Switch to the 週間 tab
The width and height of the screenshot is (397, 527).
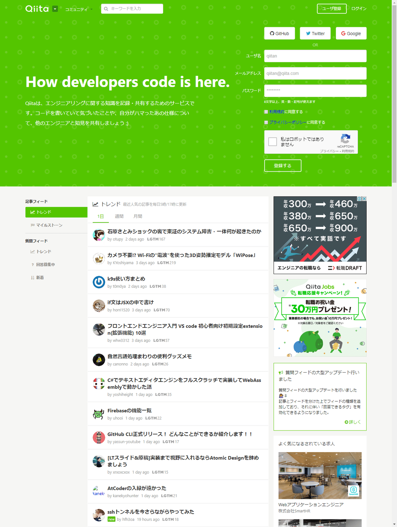(119, 216)
